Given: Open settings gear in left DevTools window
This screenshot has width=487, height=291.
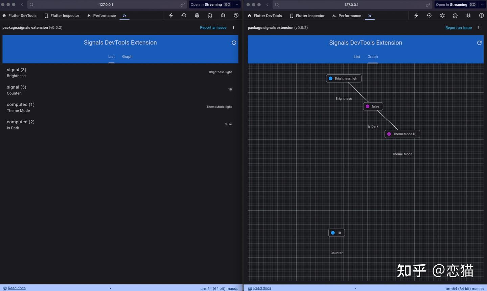Looking at the screenshot, I should click(x=197, y=16).
